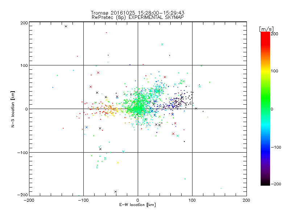
Task: Click the black X marker near the plot's bottom edge
Action: click(116, 192)
